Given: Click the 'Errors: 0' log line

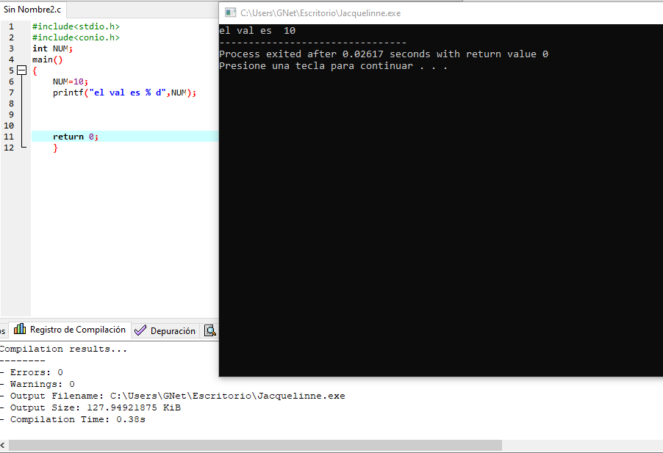Looking at the screenshot, I should 32,372.
